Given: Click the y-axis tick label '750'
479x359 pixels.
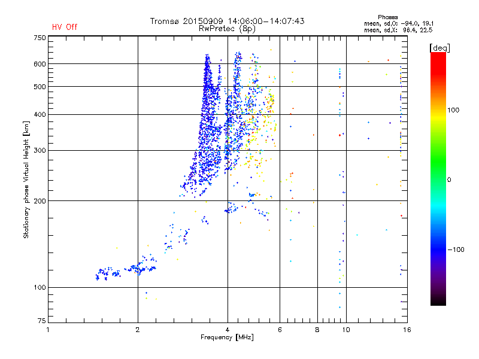Looking at the screenshot, I should pos(40,38).
